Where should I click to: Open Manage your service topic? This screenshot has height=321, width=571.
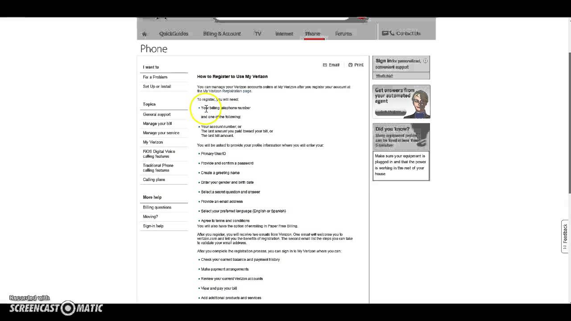pyautogui.click(x=161, y=133)
